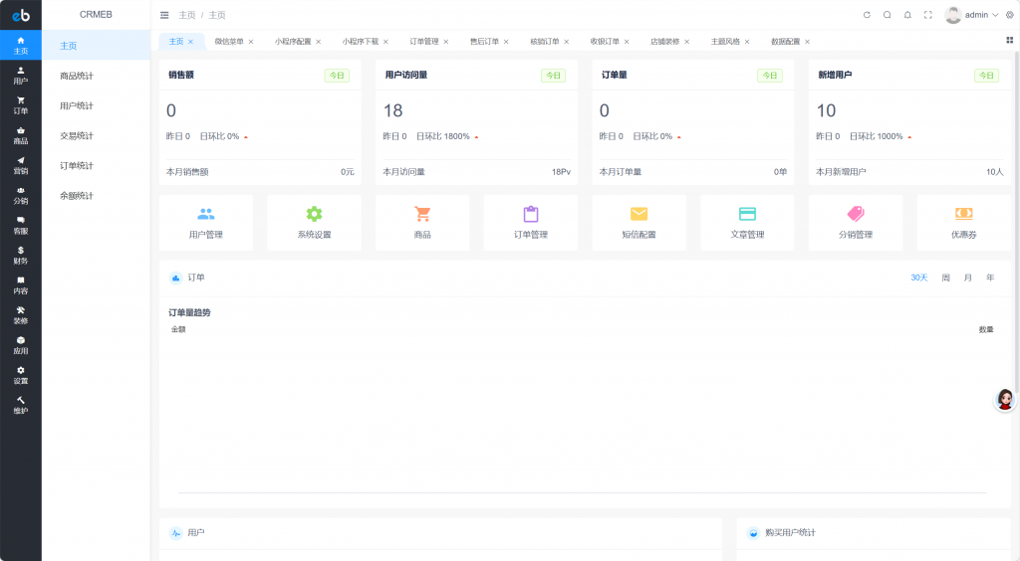
Task: Open the search icon in header
Action: (x=887, y=15)
